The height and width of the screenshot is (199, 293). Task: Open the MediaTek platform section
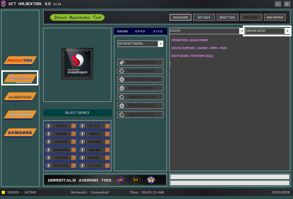20,61
